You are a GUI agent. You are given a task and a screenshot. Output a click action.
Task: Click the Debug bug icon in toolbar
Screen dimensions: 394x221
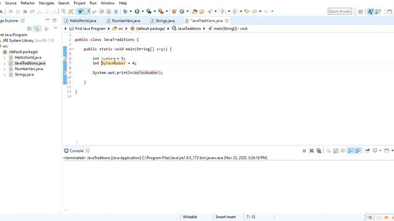125,11
